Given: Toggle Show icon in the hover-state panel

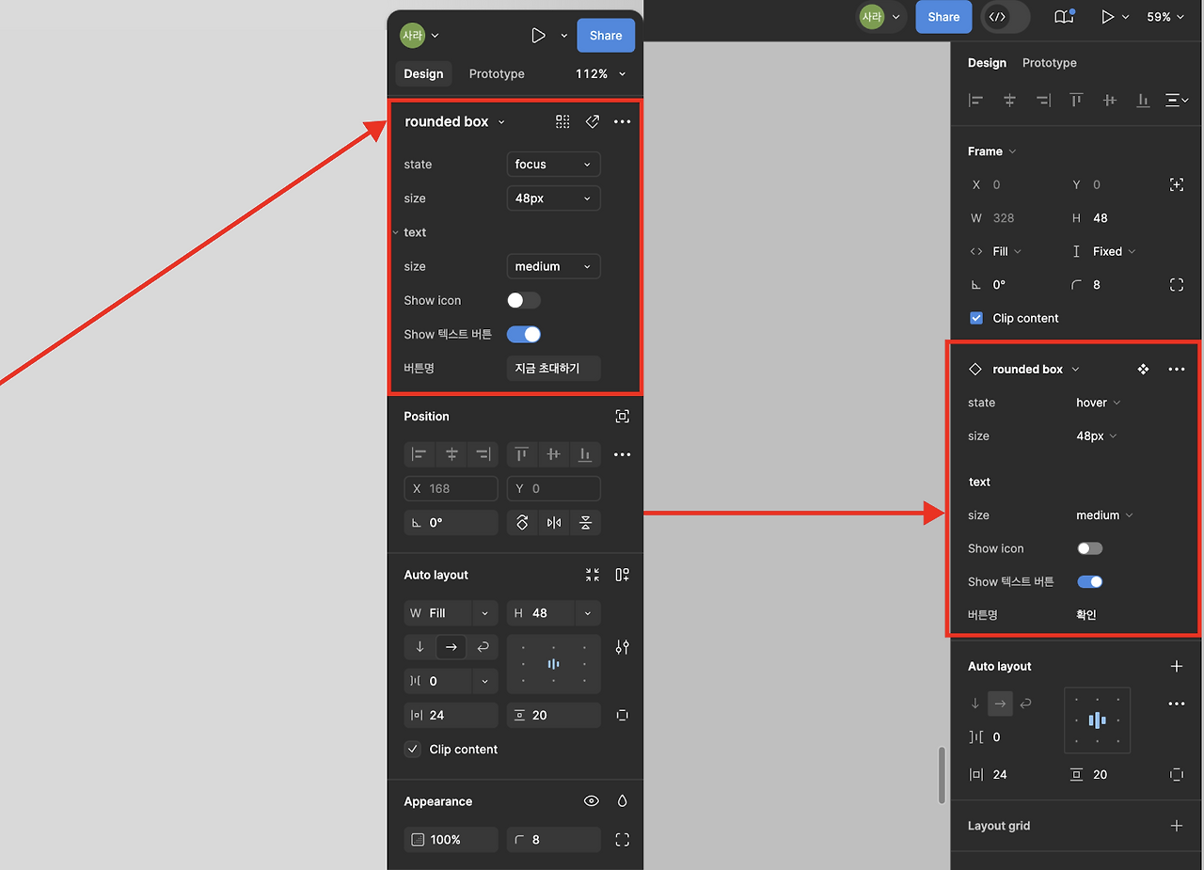Looking at the screenshot, I should [x=1090, y=548].
